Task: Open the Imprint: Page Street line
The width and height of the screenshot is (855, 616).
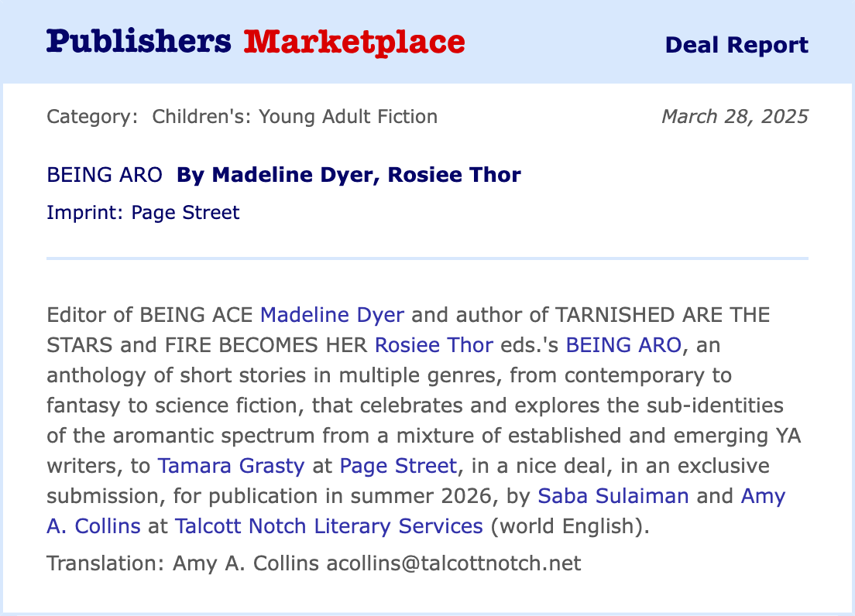Action: [x=143, y=212]
